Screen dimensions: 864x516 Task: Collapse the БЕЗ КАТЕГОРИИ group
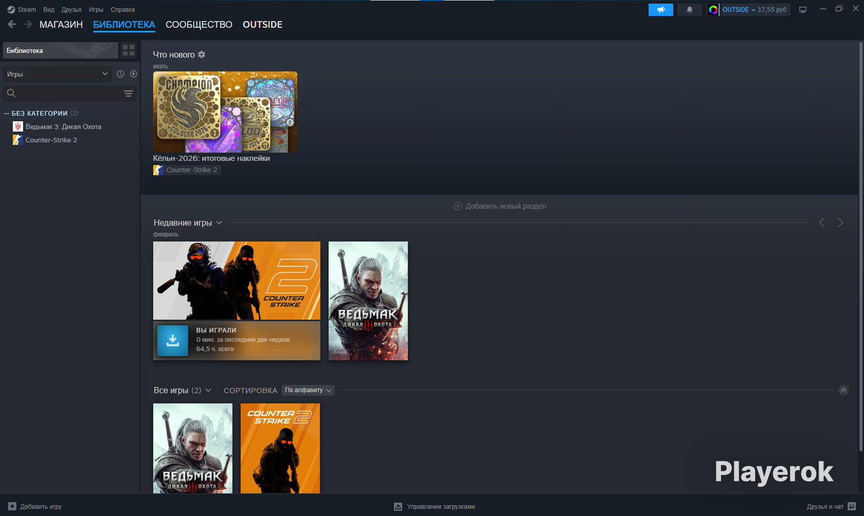tap(7, 114)
